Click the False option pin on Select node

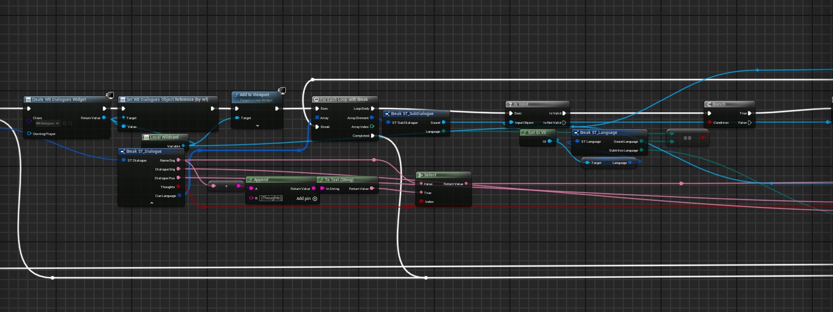421,183
